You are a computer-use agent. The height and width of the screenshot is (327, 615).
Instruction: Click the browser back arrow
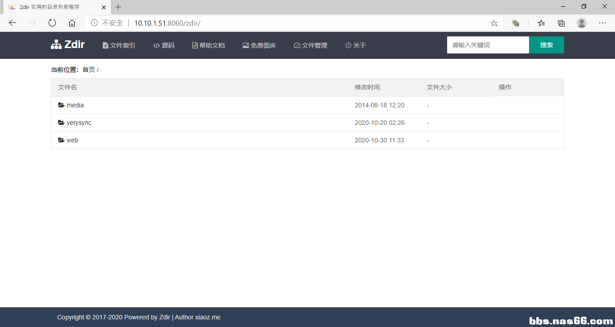pos(13,23)
